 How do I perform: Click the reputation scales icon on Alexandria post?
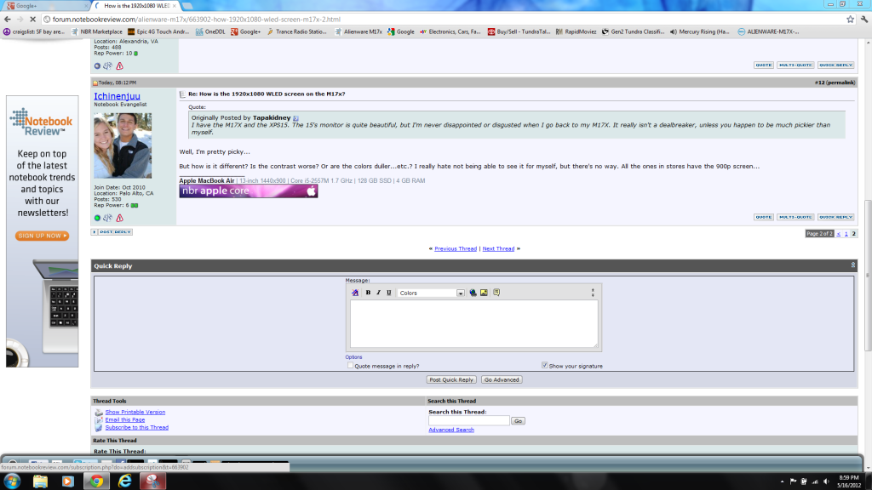107,66
